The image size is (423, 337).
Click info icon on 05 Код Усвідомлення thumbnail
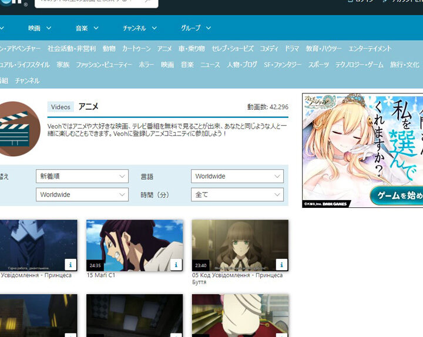(x=281, y=265)
